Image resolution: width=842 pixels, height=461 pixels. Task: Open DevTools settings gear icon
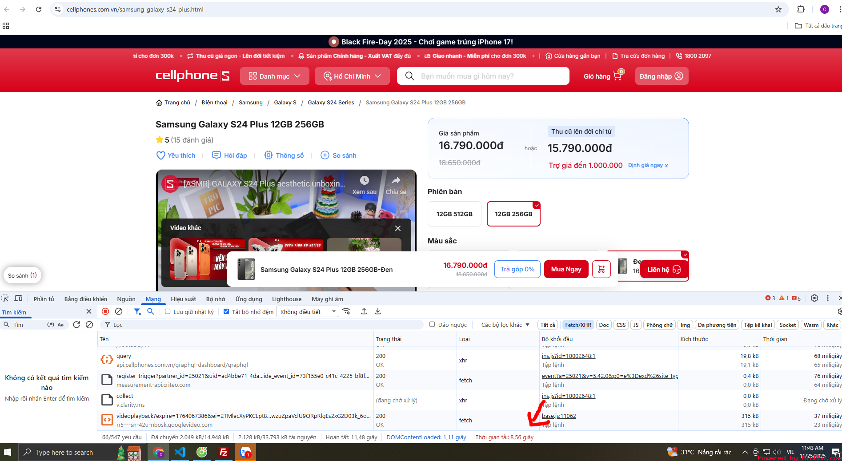814,298
